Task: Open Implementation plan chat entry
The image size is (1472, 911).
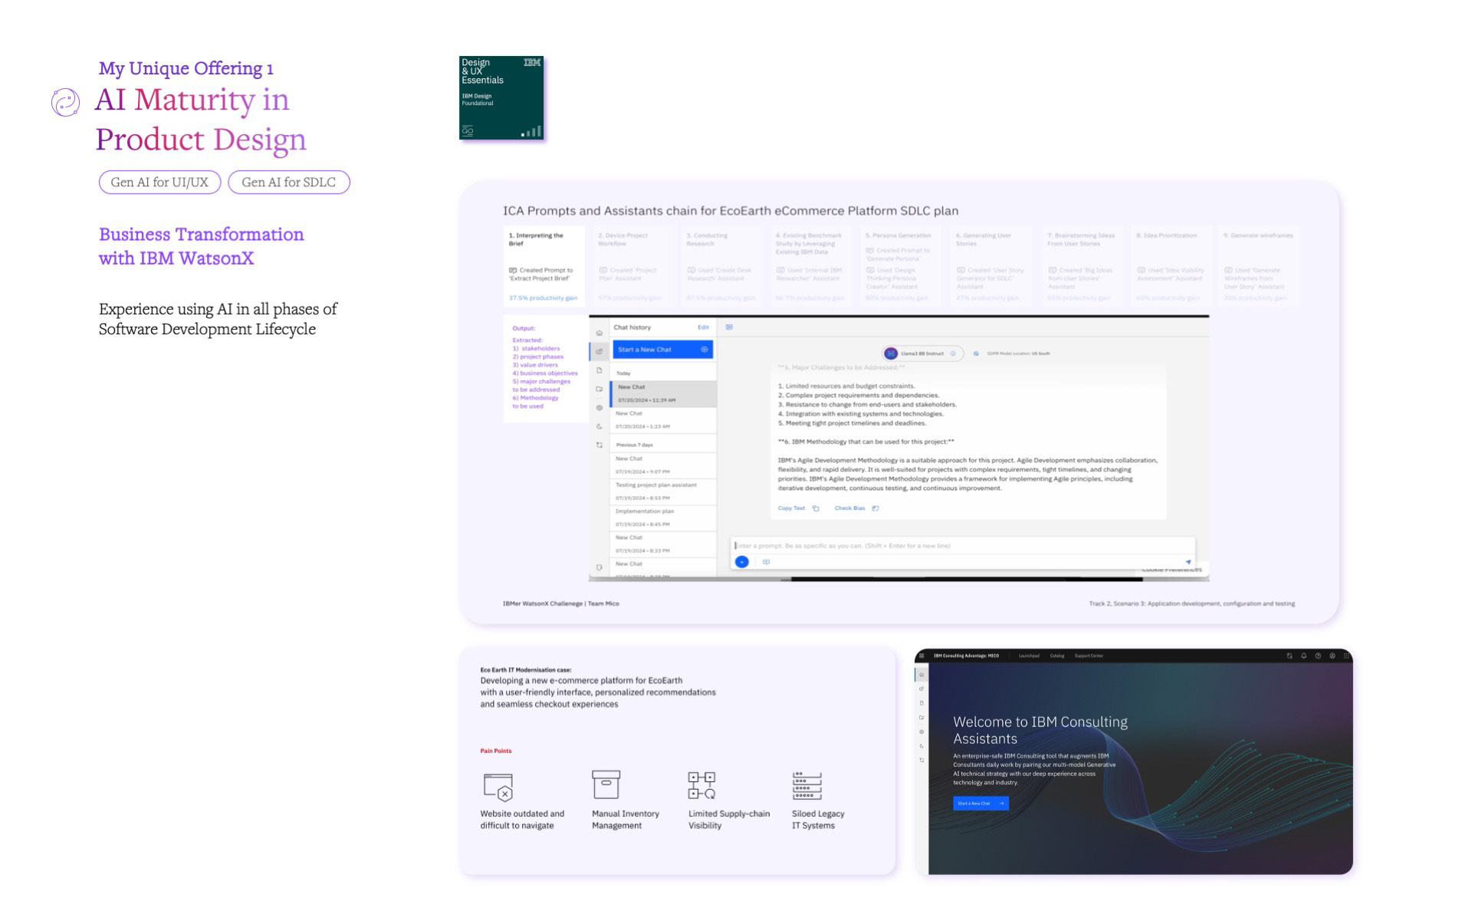Action: click(x=664, y=518)
